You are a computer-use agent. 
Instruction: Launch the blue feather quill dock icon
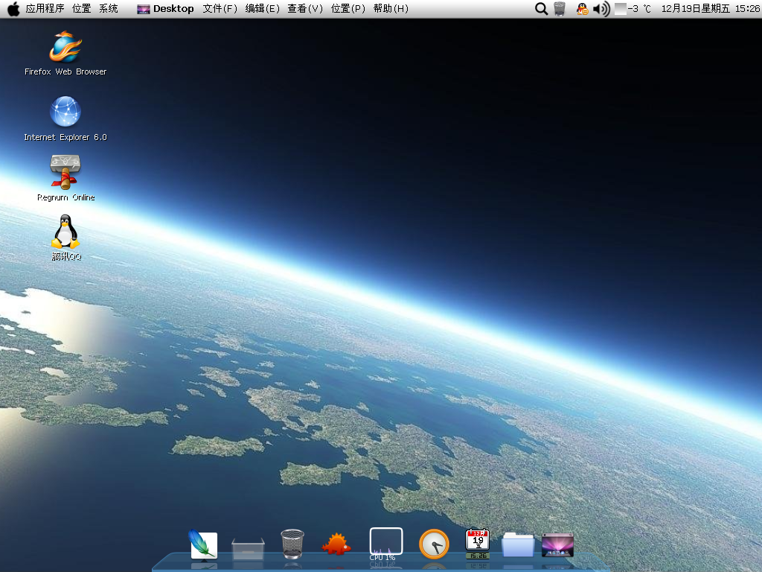click(x=203, y=544)
